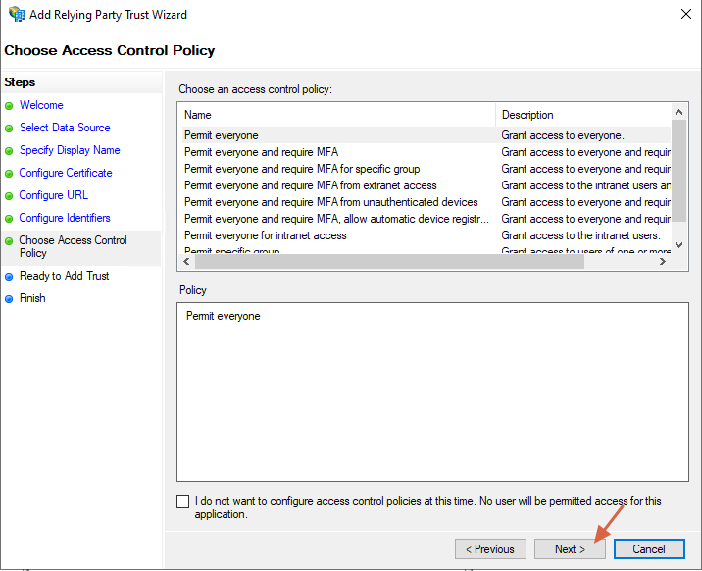Click the green bullet beside Configure Certificate
Image resolution: width=702 pixels, height=571 pixels.
pos(9,174)
